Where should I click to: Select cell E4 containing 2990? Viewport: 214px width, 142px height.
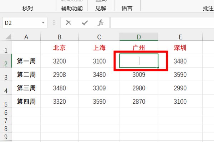[x=180, y=88]
